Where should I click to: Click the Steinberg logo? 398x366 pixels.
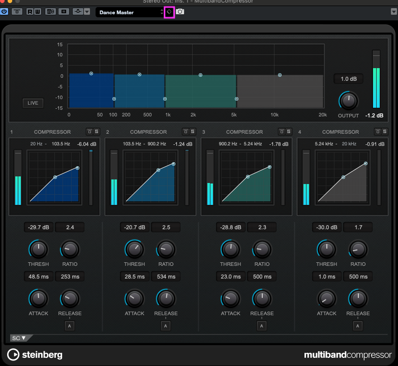[x=35, y=355]
